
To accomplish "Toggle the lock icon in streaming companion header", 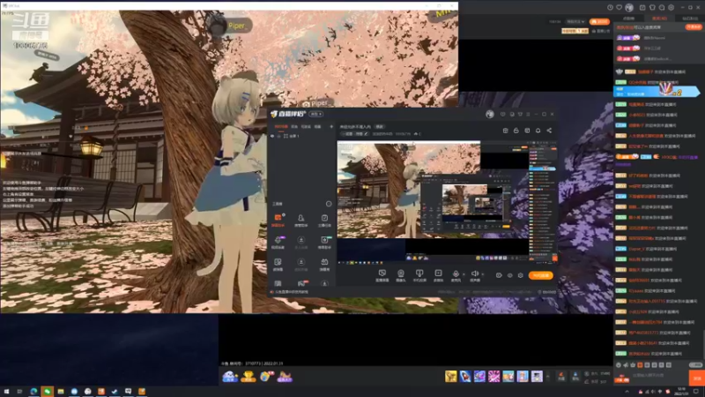I will pos(516,131).
